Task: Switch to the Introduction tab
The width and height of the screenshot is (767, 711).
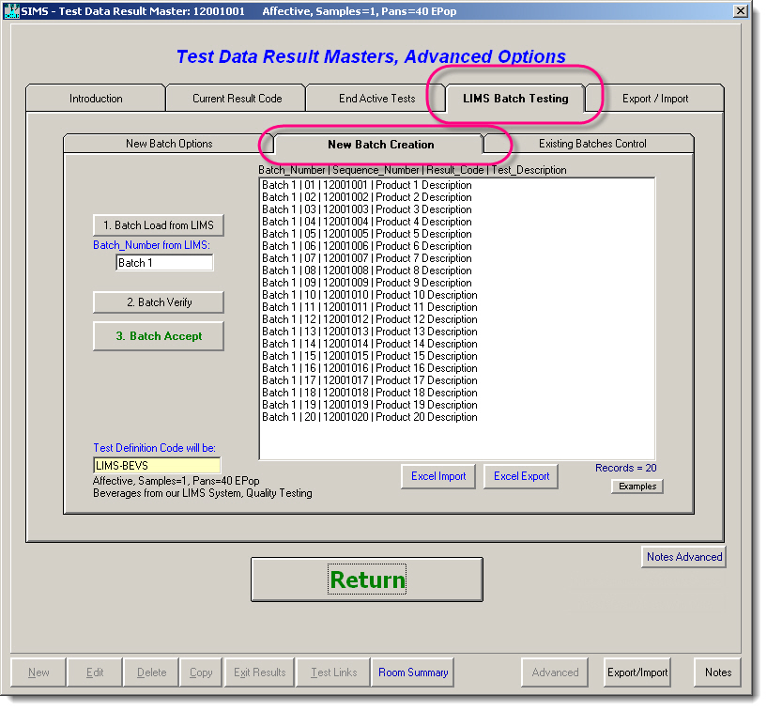Action: pyautogui.click(x=96, y=98)
